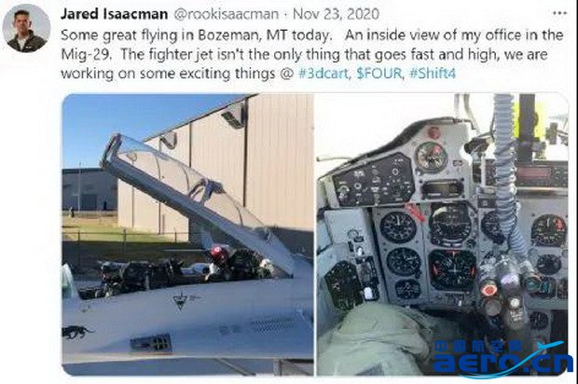Follow the #3dcart hashtag link

tap(323, 73)
